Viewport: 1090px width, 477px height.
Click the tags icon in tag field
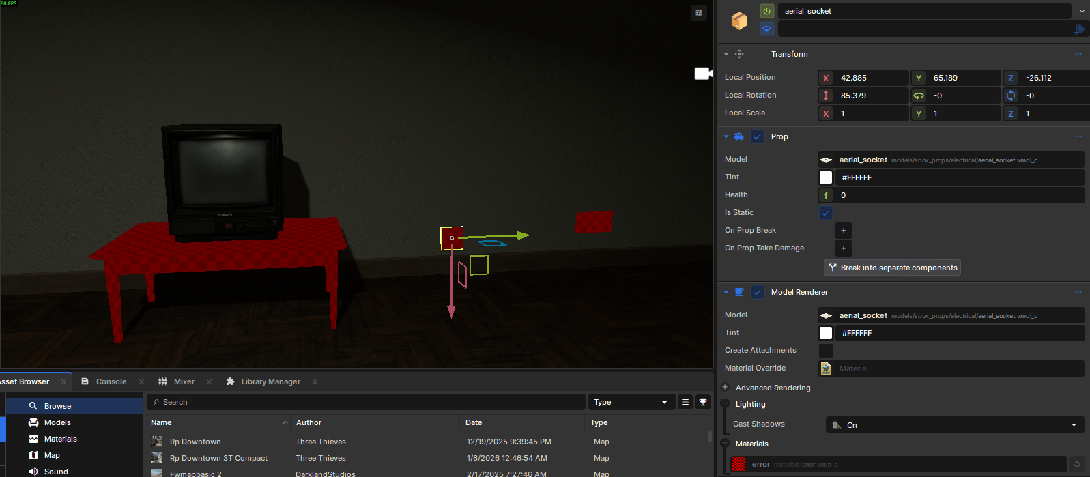(1078, 29)
